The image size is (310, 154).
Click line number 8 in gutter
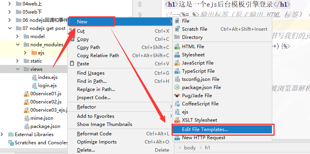(140, 4)
